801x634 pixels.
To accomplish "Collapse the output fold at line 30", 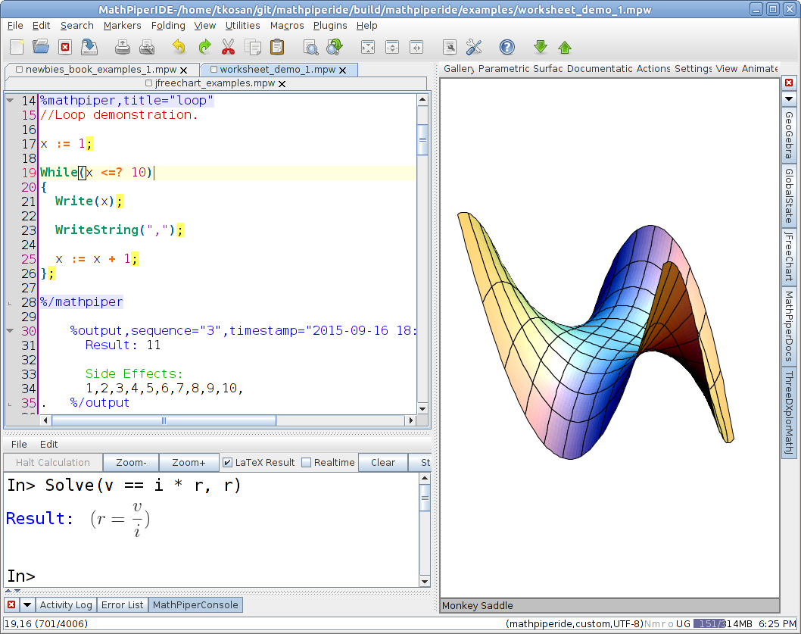I will pyautogui.click(x=10, y=330).
